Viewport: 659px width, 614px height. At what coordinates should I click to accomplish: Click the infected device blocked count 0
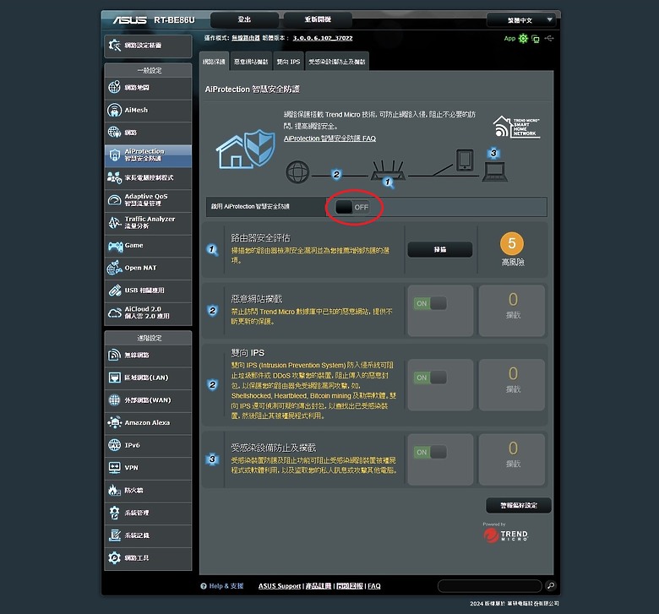(x=513, y=448)
